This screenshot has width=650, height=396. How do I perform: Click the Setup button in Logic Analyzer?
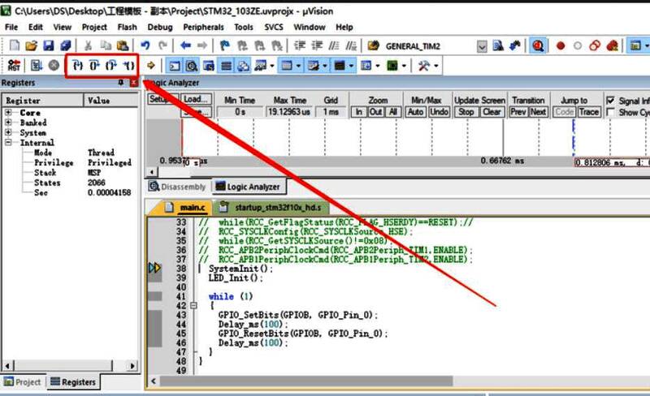(x=161, y=100)
